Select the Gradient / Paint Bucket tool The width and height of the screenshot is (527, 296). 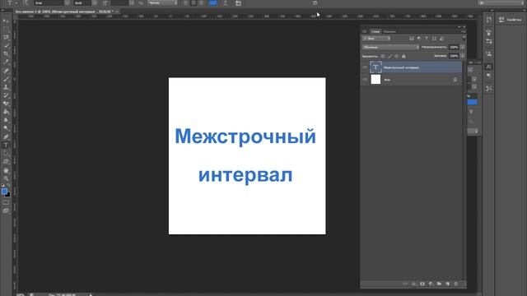6,112
